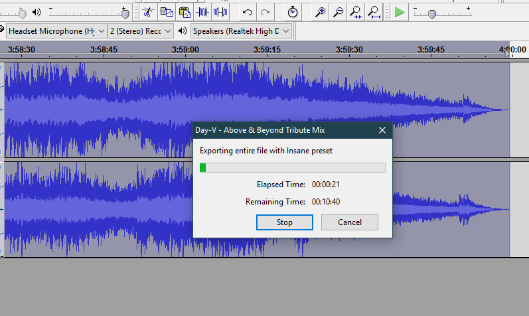
Task: Zoom in on the waveform
Action: pos(320,13)
